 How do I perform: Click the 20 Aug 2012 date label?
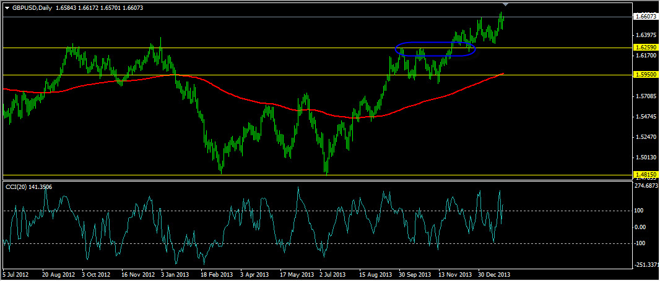tap(57, 275)
